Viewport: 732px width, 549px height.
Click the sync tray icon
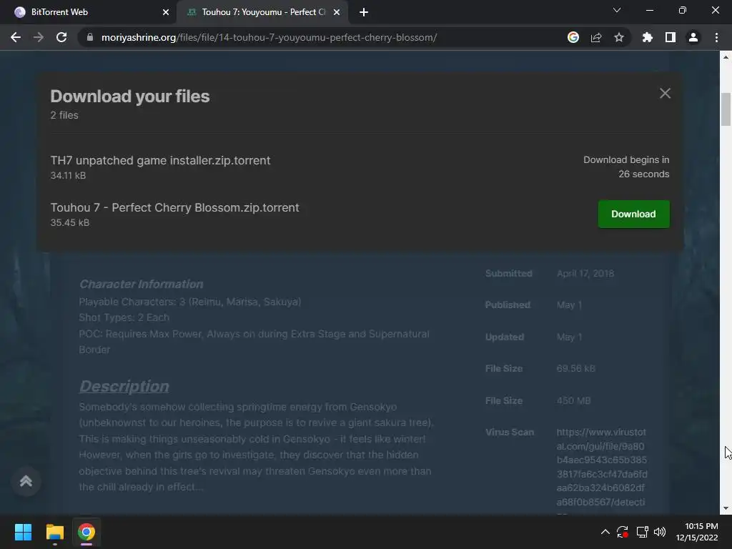tap(623, 532)
